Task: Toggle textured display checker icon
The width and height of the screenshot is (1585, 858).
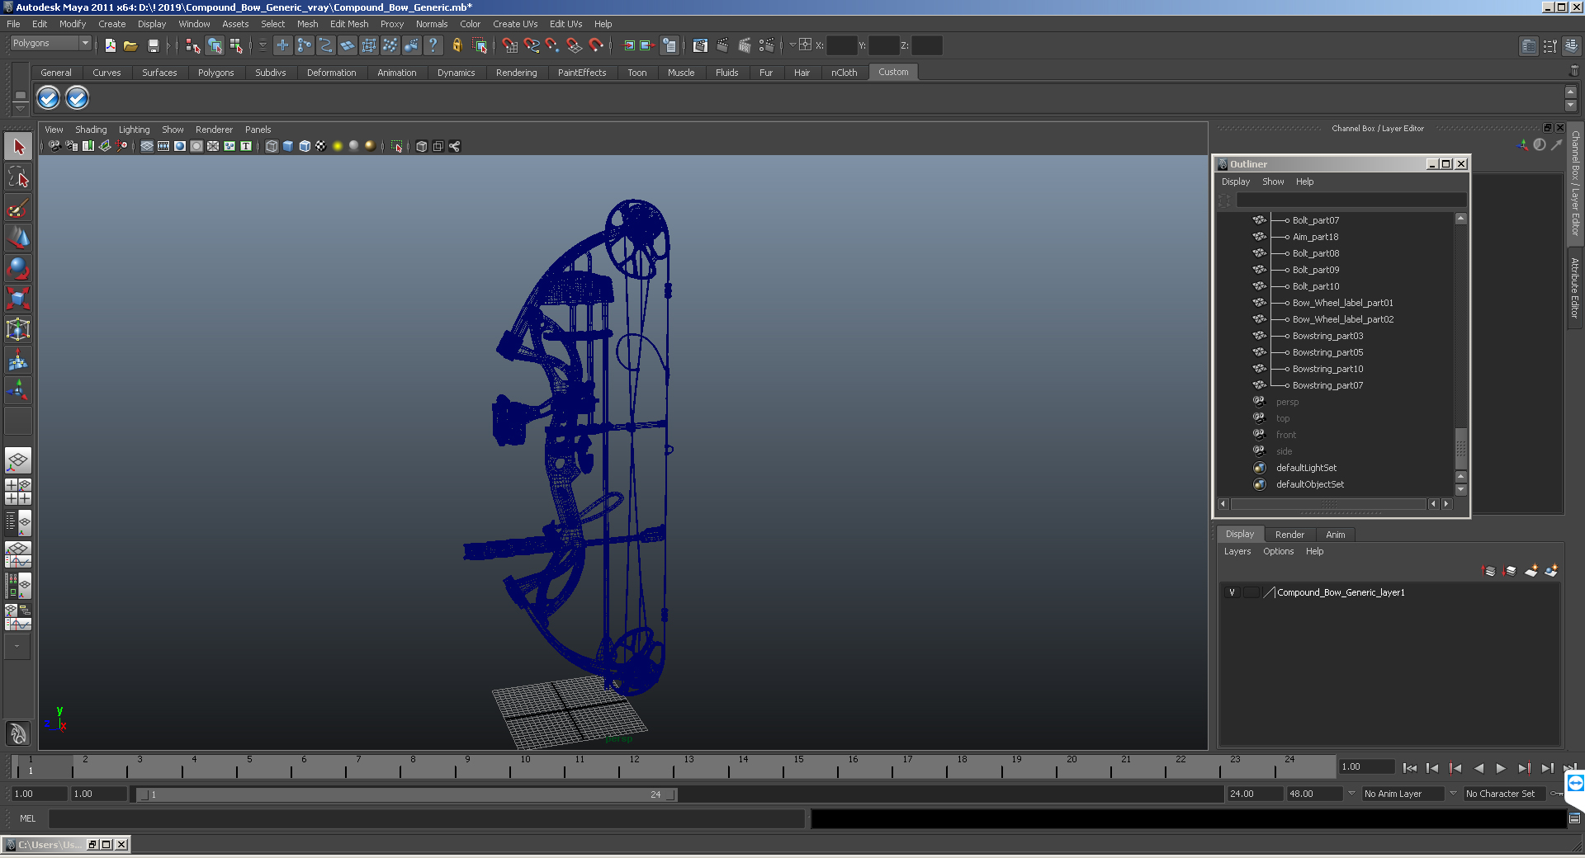Action: tap(321, 146)
